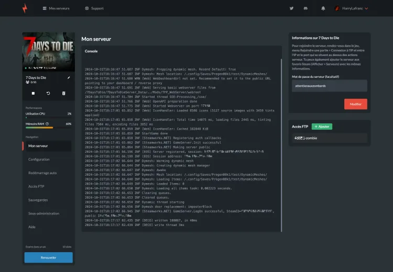This screenshot has width=393, height=272.
Task: Click the console scrollbar
Action: (x=281, y=145)
